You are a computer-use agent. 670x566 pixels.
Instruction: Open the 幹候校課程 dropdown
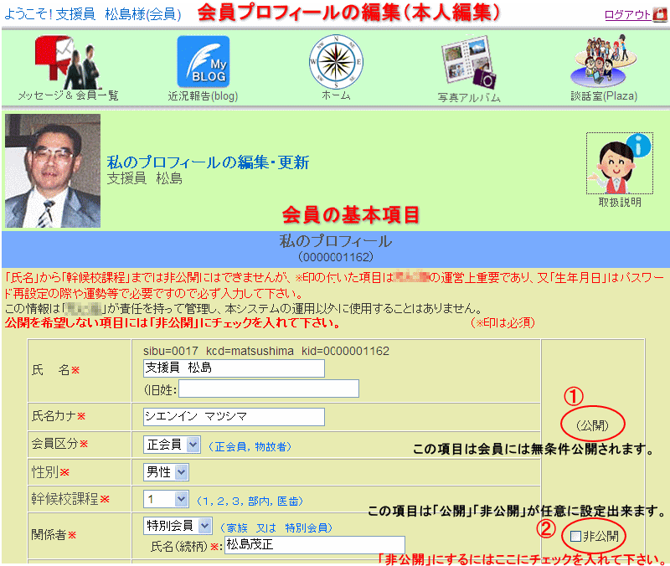tap(167, 499)
